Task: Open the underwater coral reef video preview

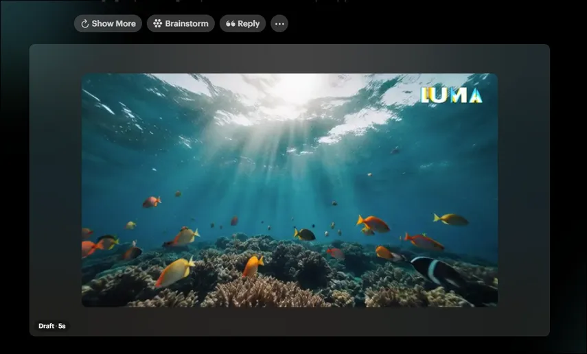Action: point(290,190)
